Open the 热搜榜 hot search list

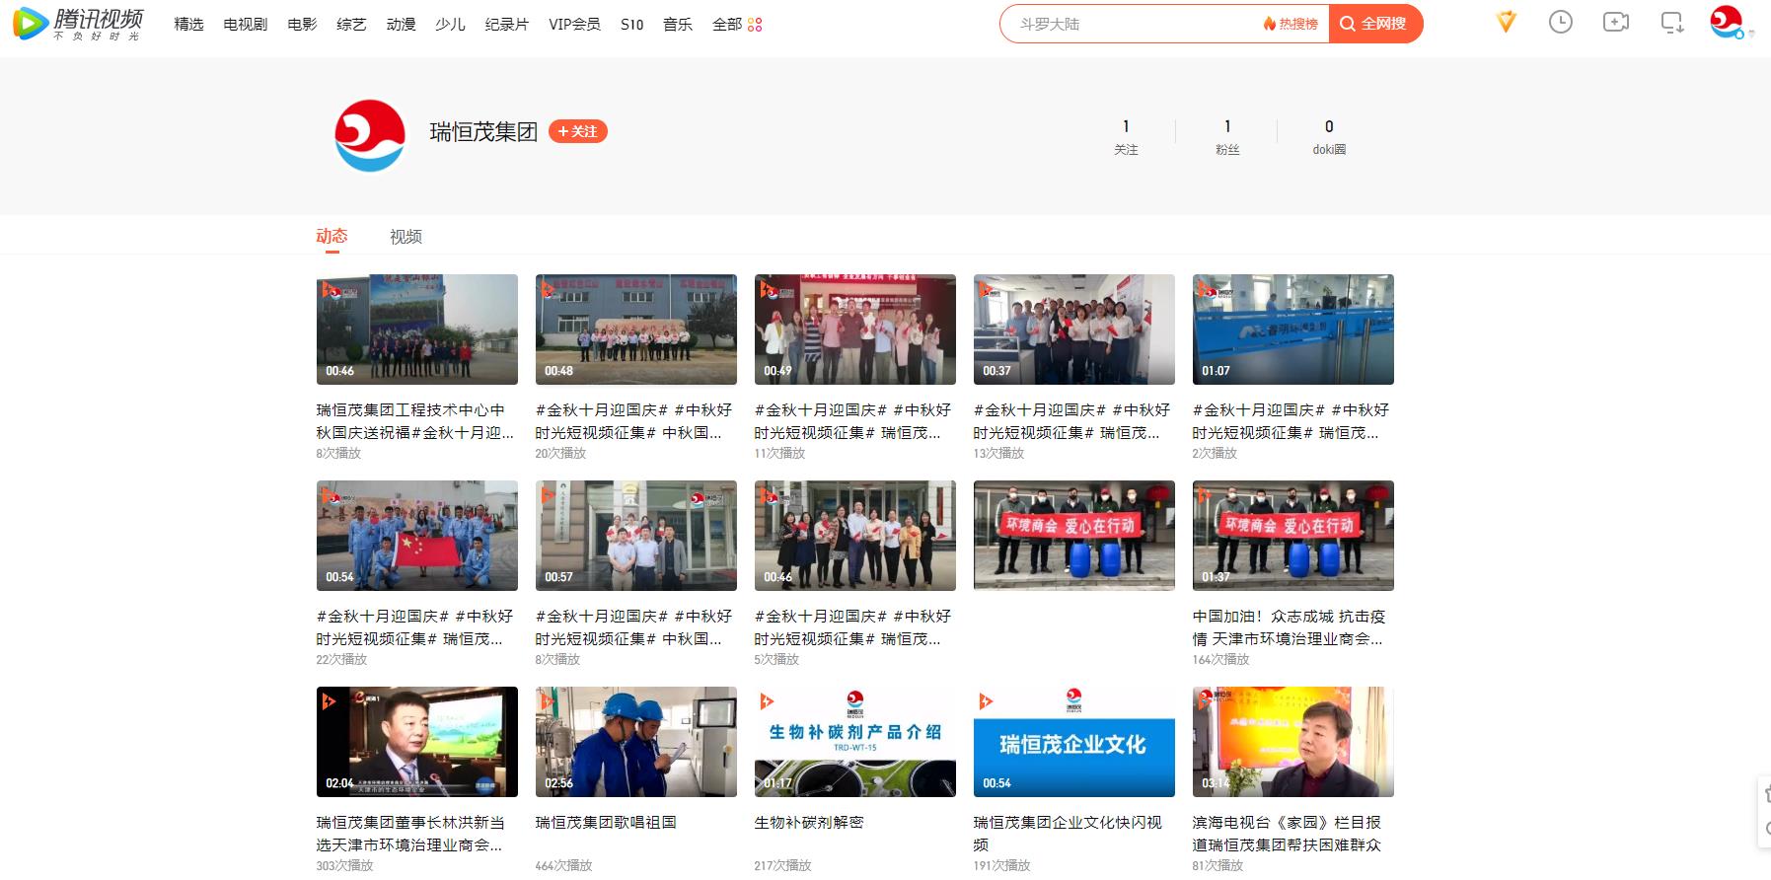pos(1291,24)
